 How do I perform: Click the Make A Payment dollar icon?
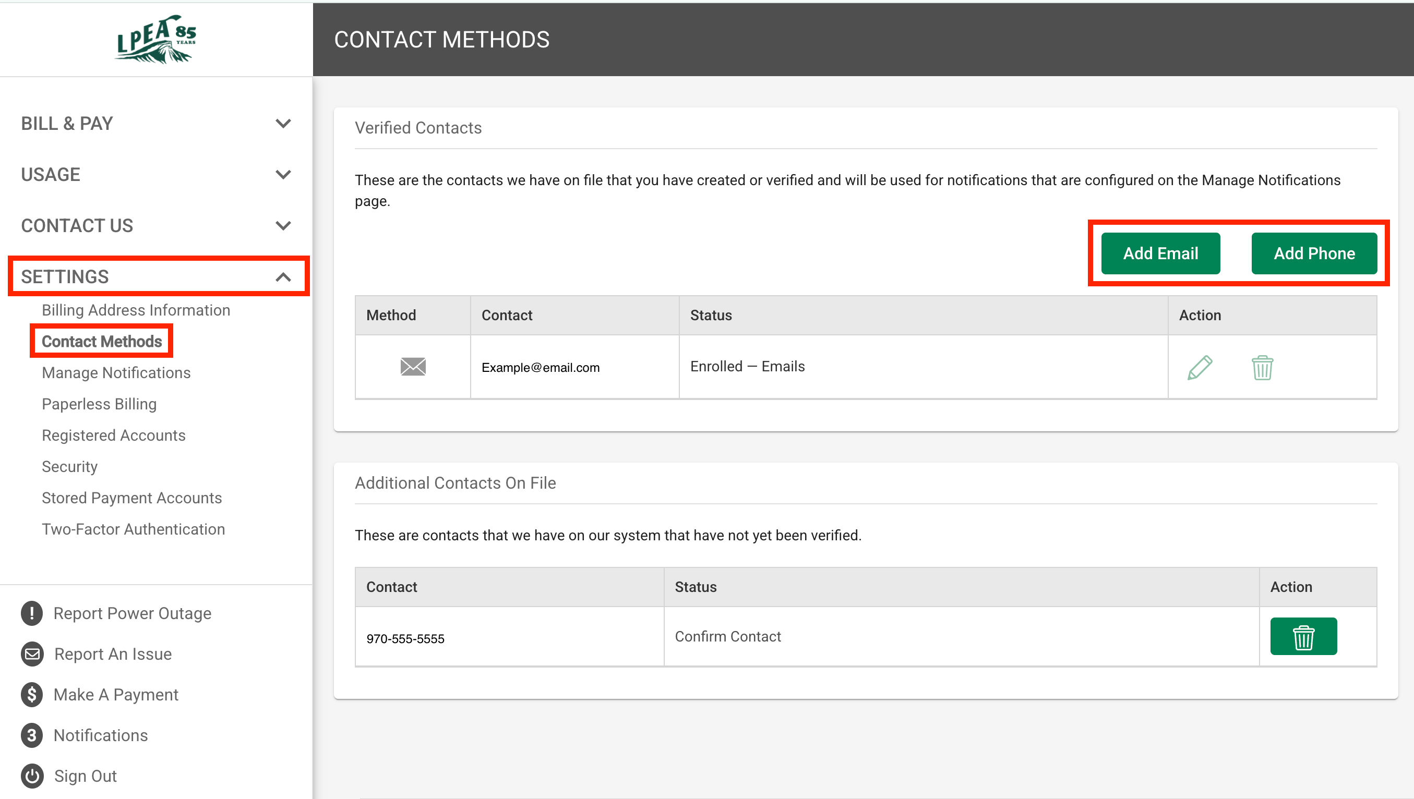[32, 694]
